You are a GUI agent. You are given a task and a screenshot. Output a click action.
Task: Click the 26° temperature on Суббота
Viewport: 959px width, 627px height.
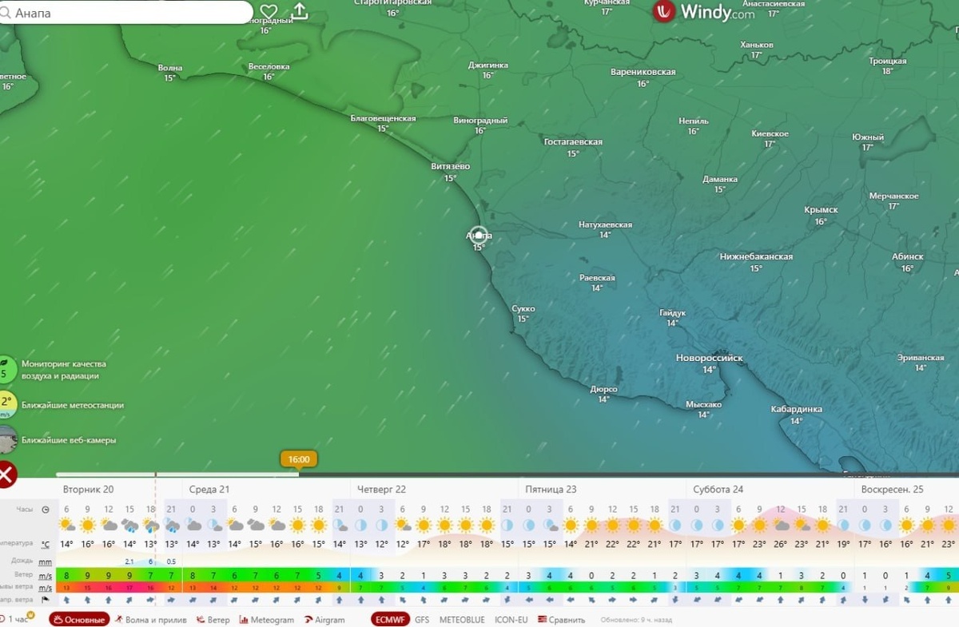[780, 545]
